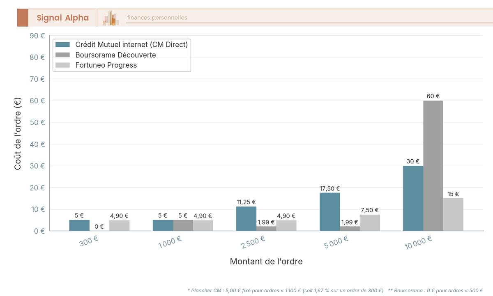Click the Fortuneo 15 € bar at 10 000 €
493x296 pixels.
coord(453,214)
